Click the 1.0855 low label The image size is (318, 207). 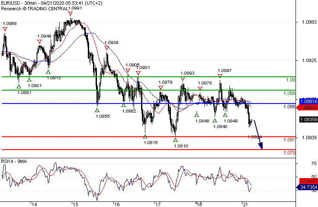point(103,116)
